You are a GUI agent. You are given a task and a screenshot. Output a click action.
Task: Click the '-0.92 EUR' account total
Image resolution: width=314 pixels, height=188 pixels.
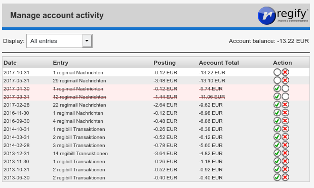point(211,170)
